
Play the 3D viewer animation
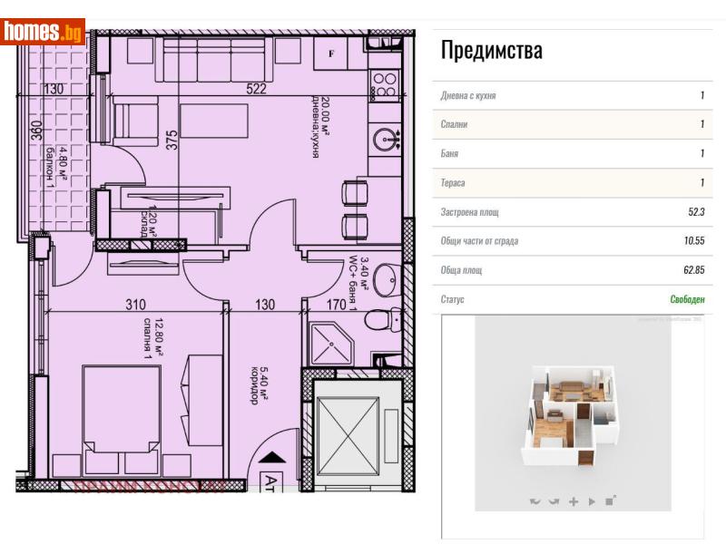point(592,500)
